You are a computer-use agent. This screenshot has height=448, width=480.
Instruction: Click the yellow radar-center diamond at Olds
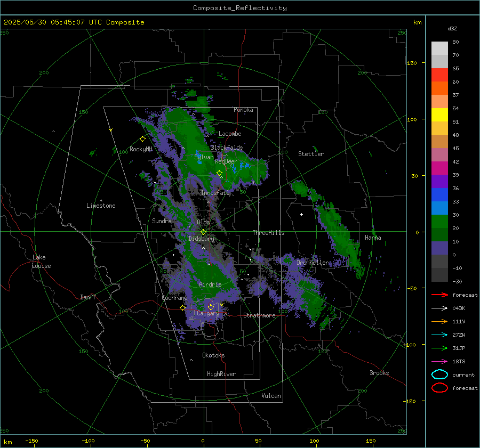click(x=203, y=232)
